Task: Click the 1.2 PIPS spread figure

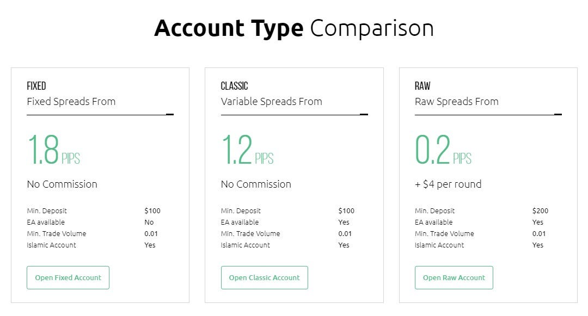Action: [248, 150]
